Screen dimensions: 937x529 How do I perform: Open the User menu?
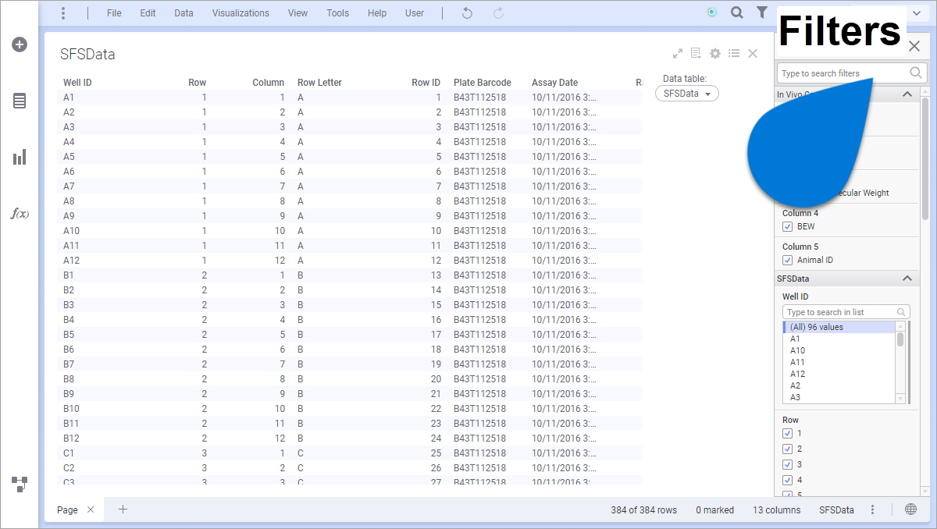pyautogui.click(x=415, y=13)
